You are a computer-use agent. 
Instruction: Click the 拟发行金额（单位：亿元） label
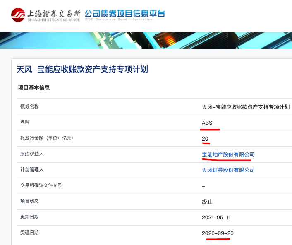tap(47, 138)
